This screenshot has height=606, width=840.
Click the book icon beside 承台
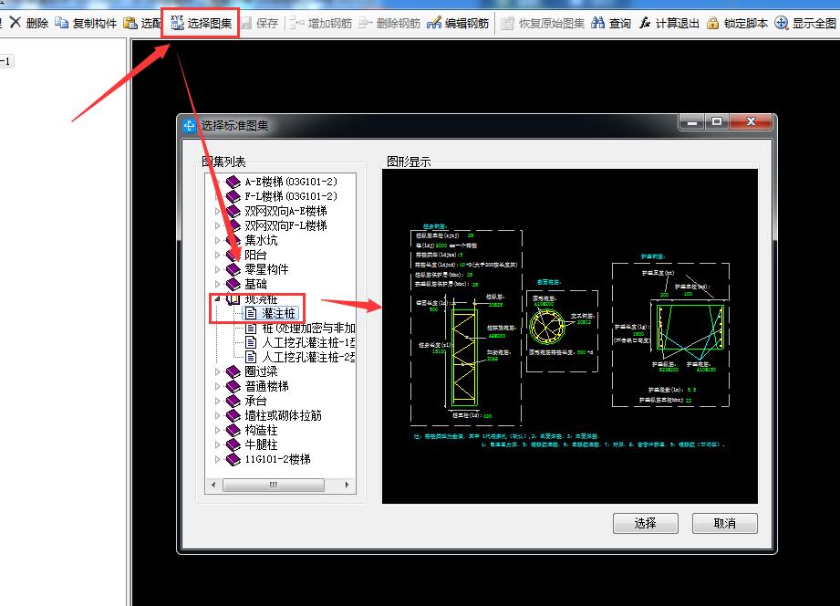click(233, 401)
